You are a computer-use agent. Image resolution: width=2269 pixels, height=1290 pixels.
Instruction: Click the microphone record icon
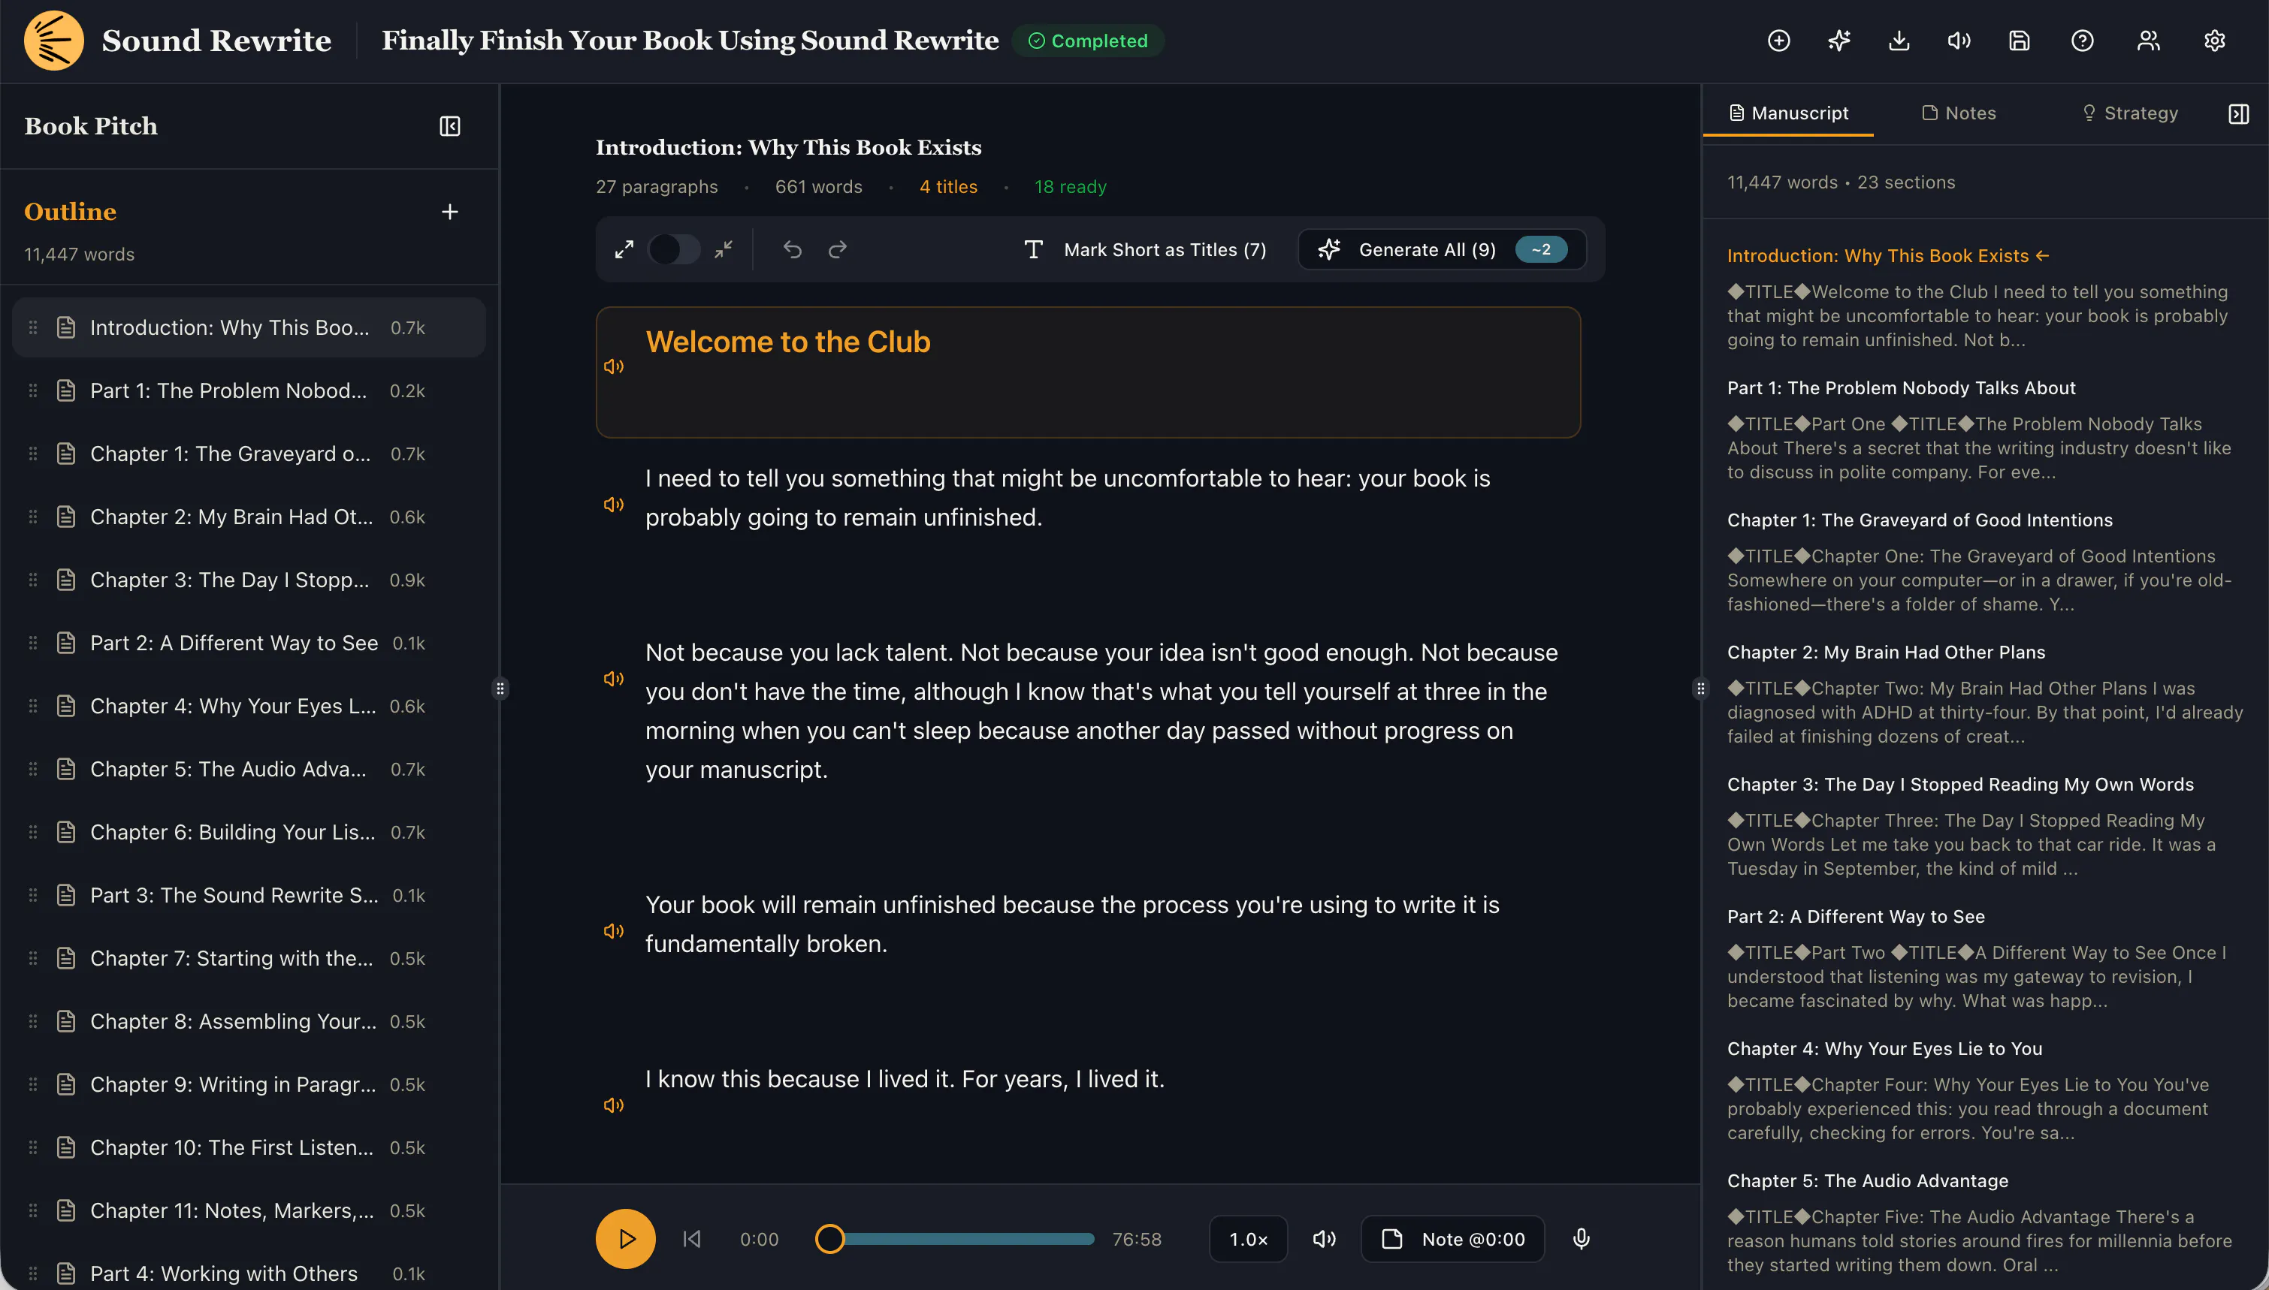(x=1582, y=1239)
